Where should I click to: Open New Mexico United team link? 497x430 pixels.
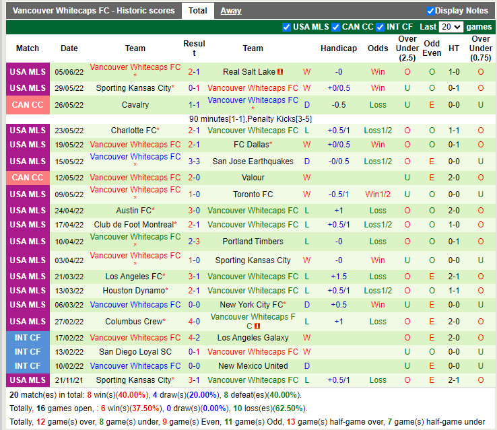[253, 366]
